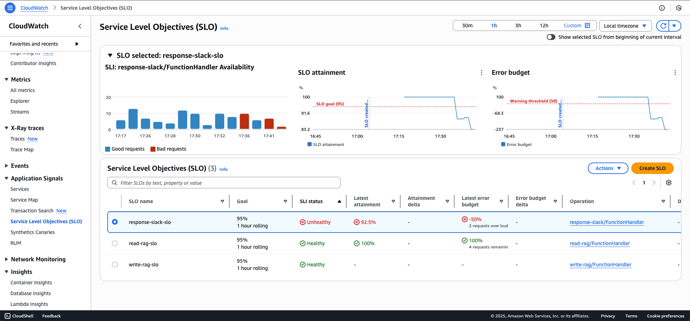The height and width of the screenshot is (321, 690).
Task: Open Info link beside page title
Action: coord(224,28)
